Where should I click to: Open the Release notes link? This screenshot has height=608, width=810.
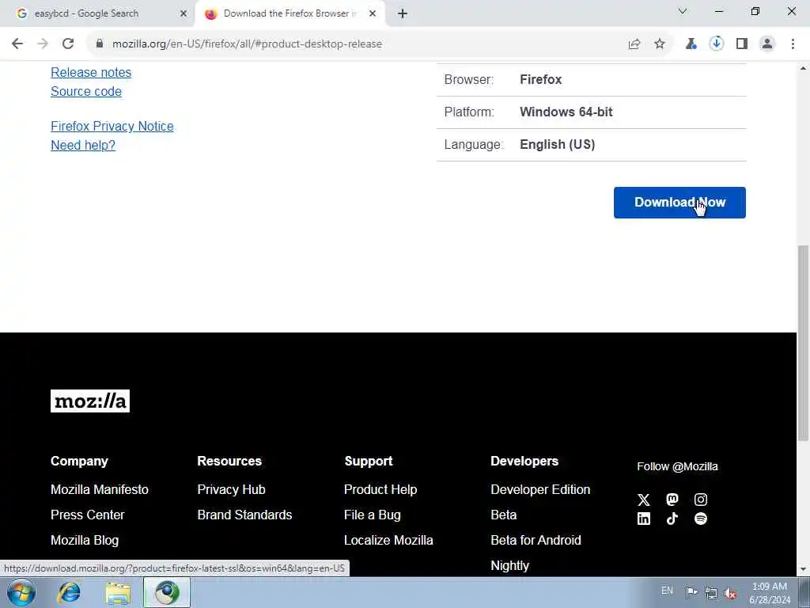[x=91, y=72]
